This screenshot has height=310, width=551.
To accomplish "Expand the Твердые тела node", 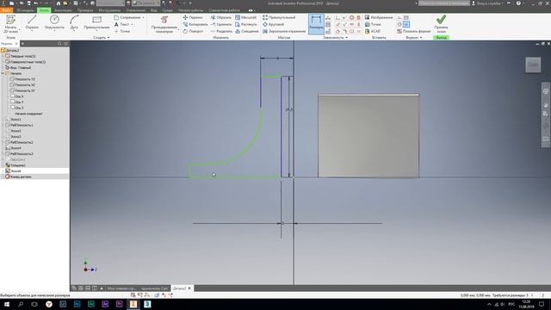I will (3, 56).
